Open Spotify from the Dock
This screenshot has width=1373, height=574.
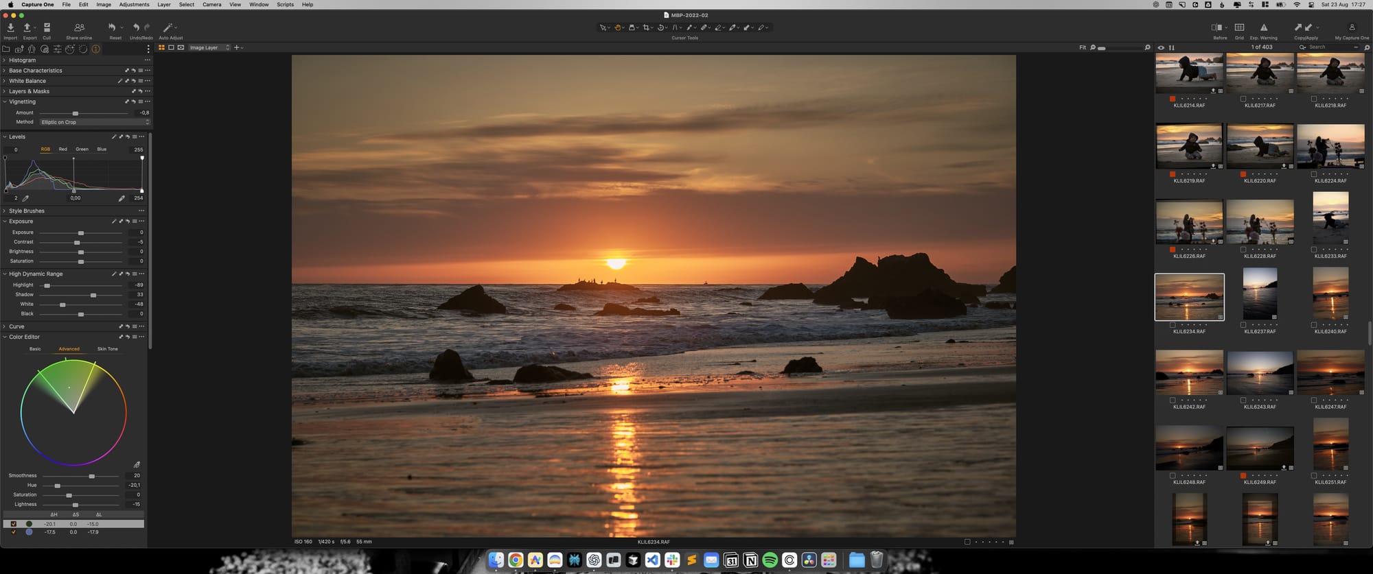(770, 560)
